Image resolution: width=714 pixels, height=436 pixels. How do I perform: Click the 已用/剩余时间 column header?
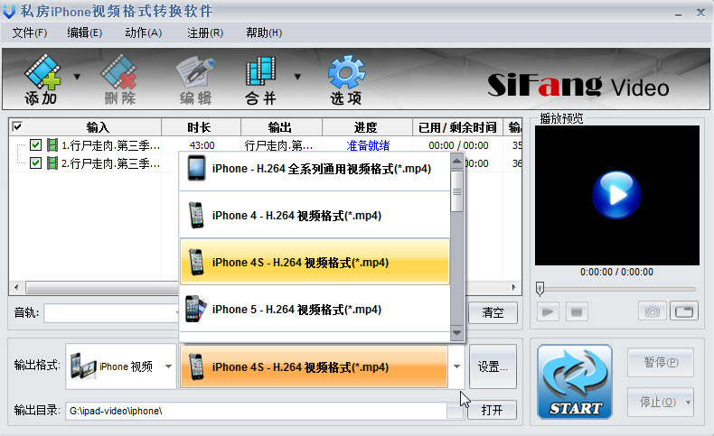(457, 127)
